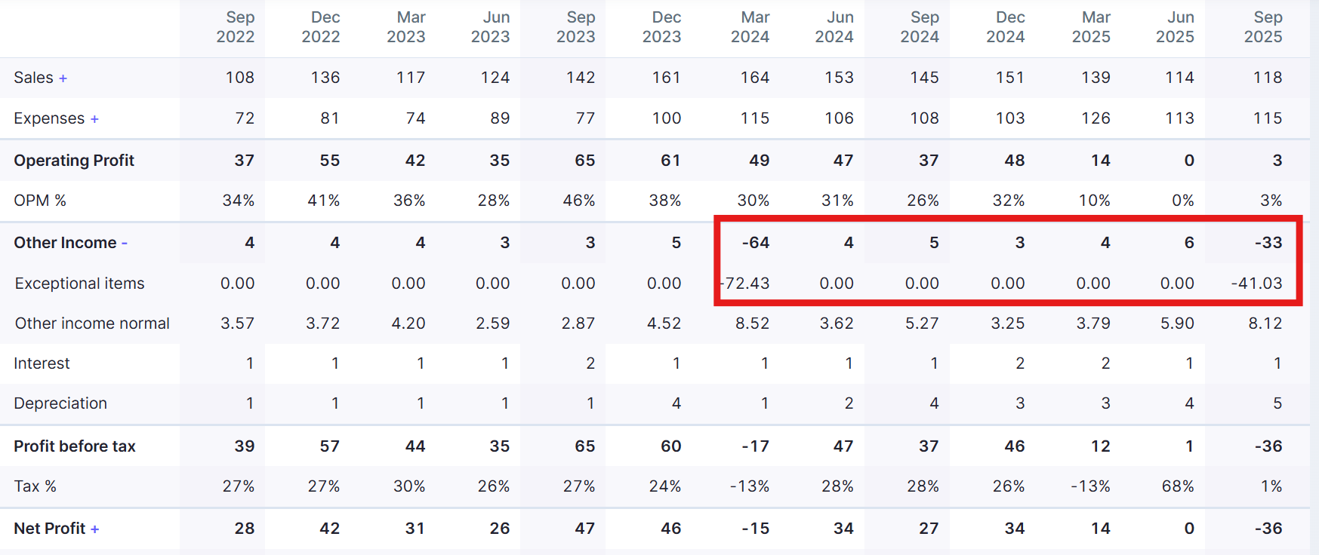Select the -64 Other Income value

point(755,243)
